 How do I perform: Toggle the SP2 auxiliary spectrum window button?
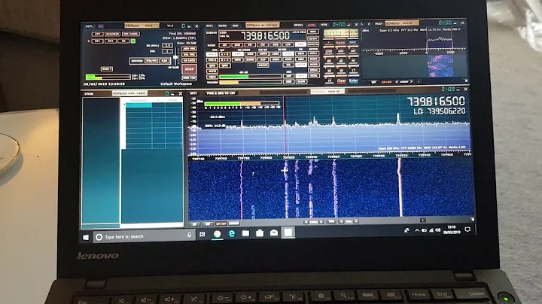[111, 41]
